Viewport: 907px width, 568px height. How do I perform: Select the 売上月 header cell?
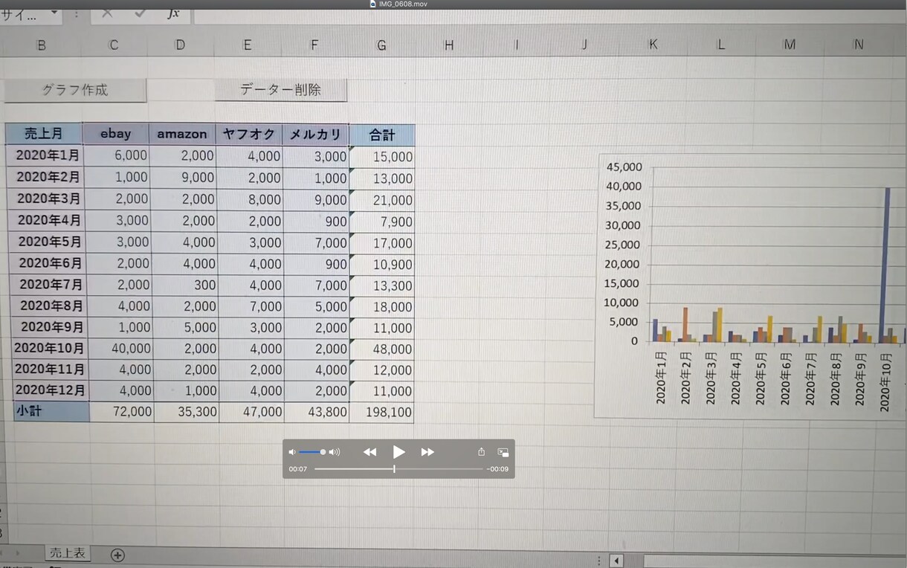pos(44,134)
